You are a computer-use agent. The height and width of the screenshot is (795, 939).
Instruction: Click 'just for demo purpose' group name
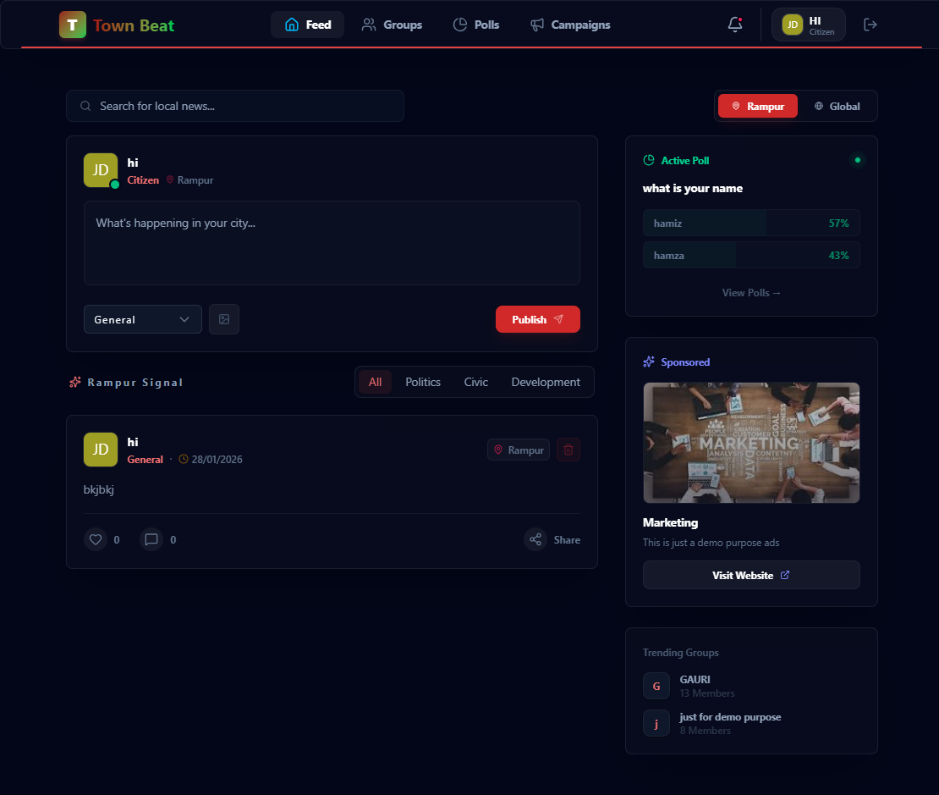pos(730,717)
